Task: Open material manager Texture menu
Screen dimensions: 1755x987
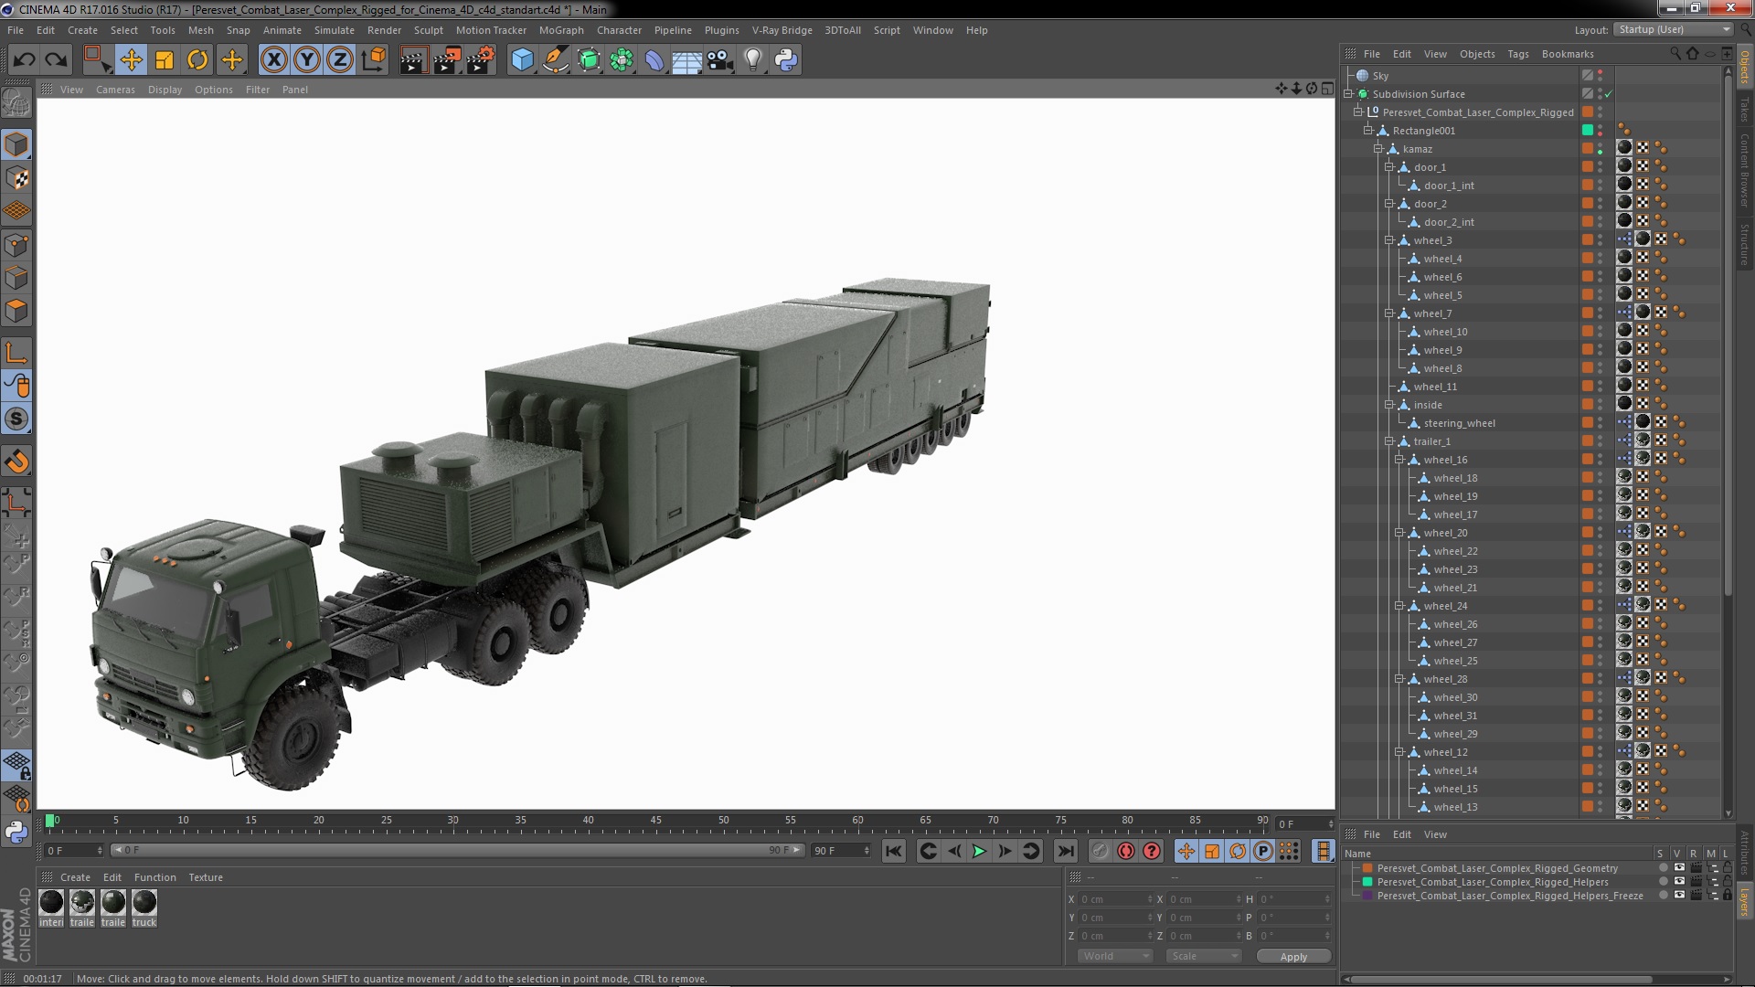Action: (206, 877)
